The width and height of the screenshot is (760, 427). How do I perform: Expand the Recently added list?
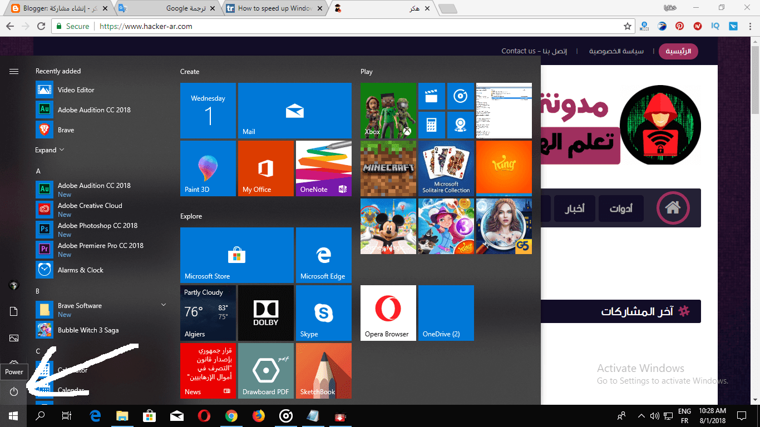(x=50, y=150)
